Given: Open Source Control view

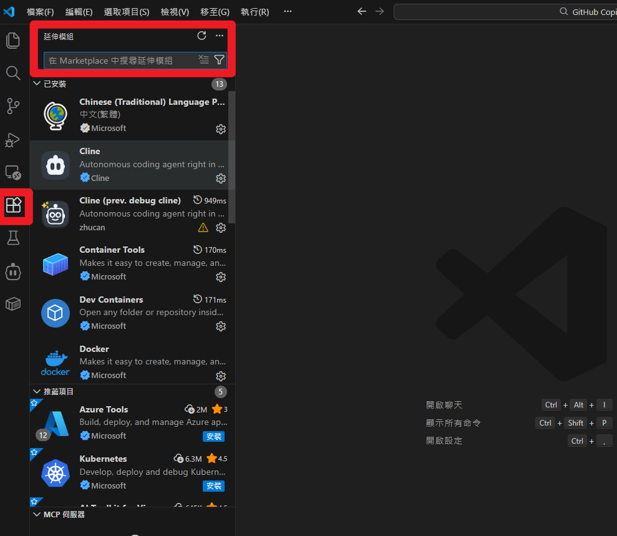Looking at the screenshot, I should 13,106.
